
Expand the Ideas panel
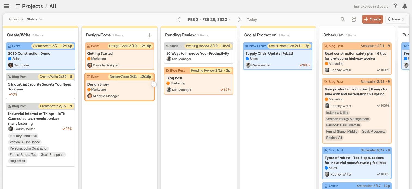tap(396, 19)
